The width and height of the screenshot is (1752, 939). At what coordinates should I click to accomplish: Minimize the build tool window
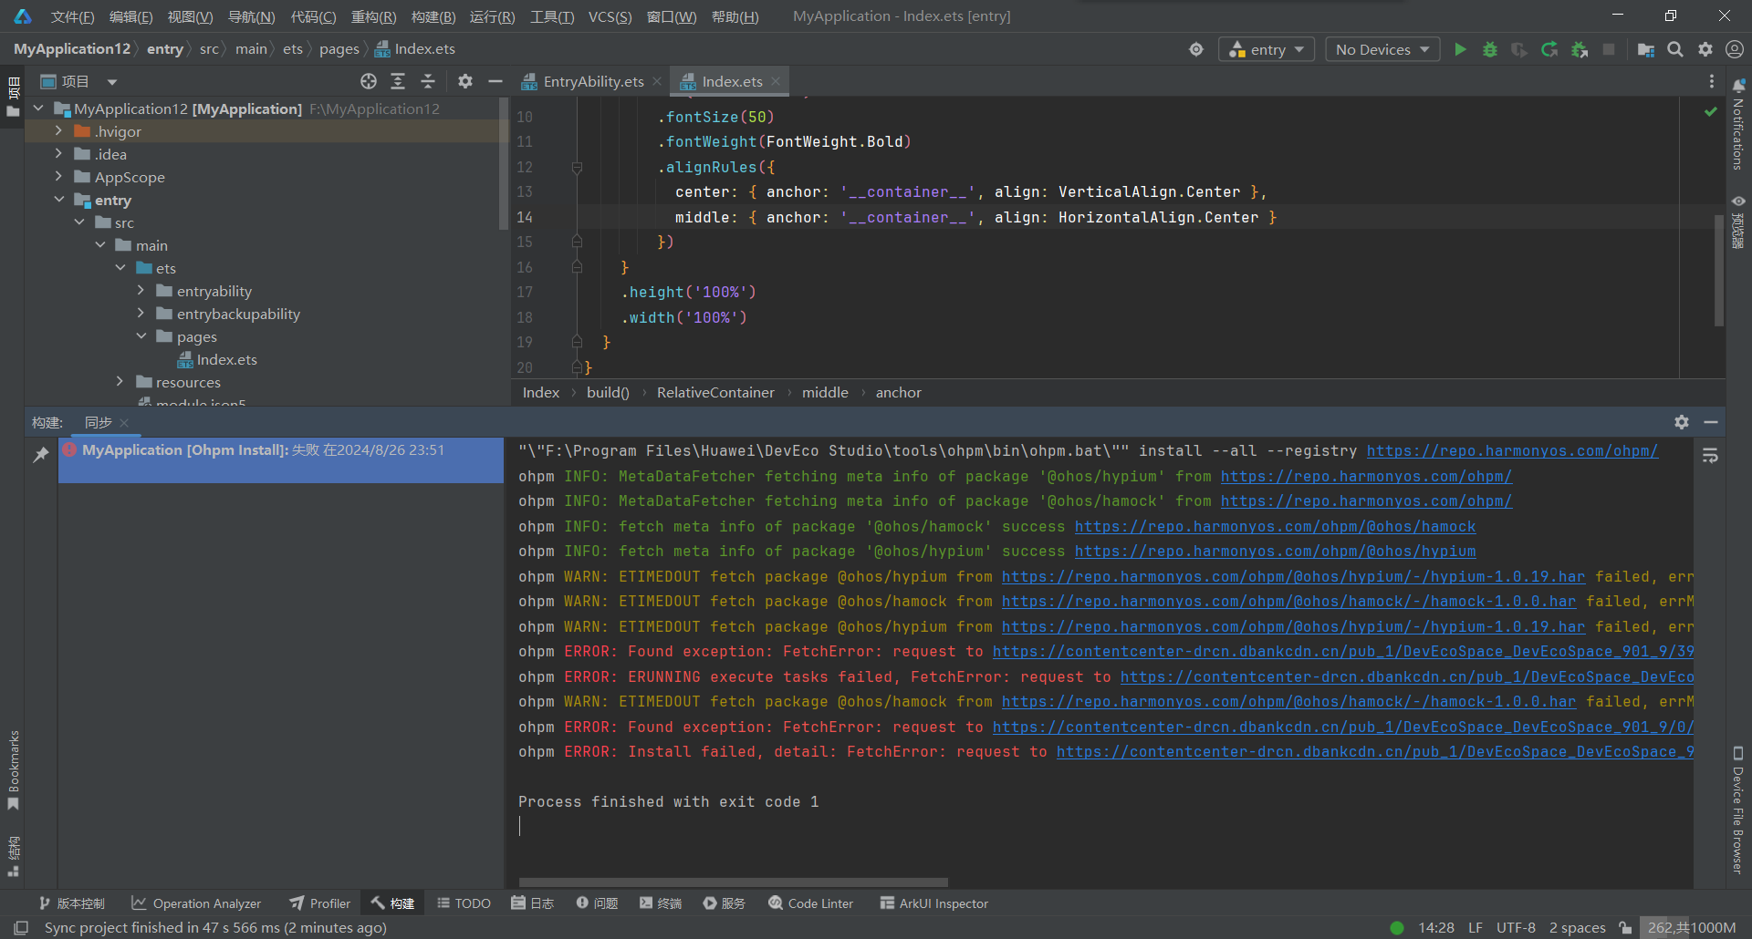[1711, 422]
